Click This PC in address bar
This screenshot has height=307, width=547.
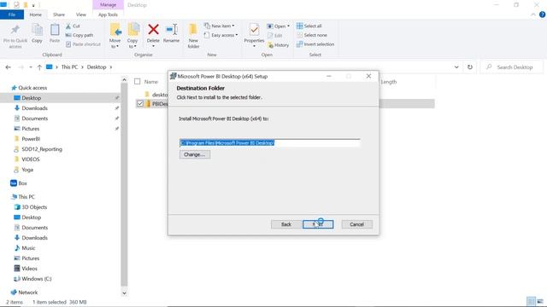[69, 67]
